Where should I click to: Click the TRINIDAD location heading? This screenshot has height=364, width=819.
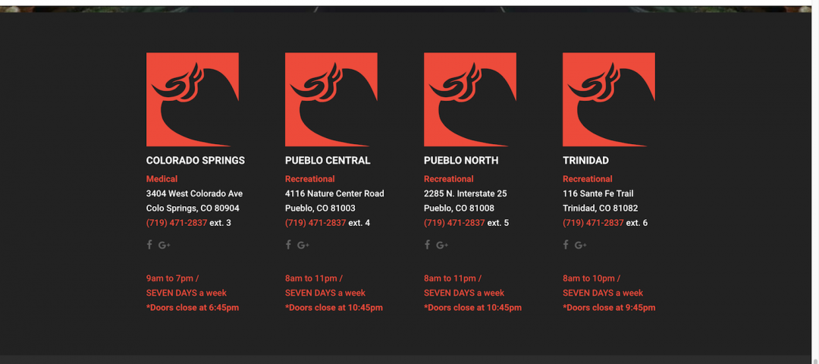585,161
